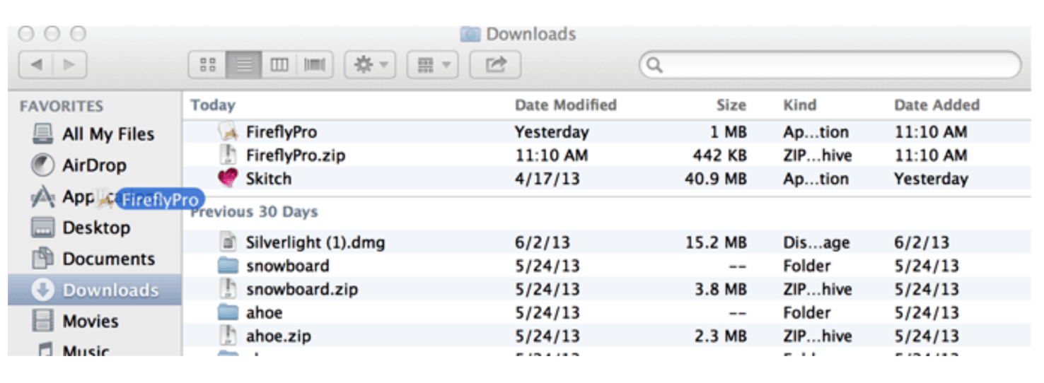Select the FireflyPro.zip archive file
This screenshot has height=383, width=1044.
coord(295,155)
